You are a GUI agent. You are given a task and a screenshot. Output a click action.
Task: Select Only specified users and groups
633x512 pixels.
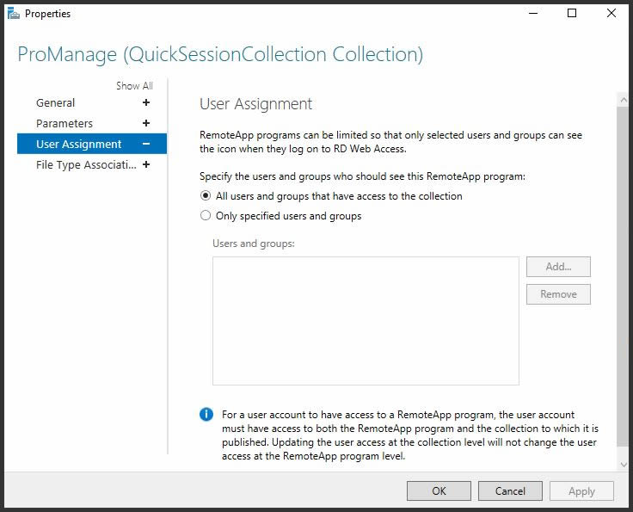(206, 216)
